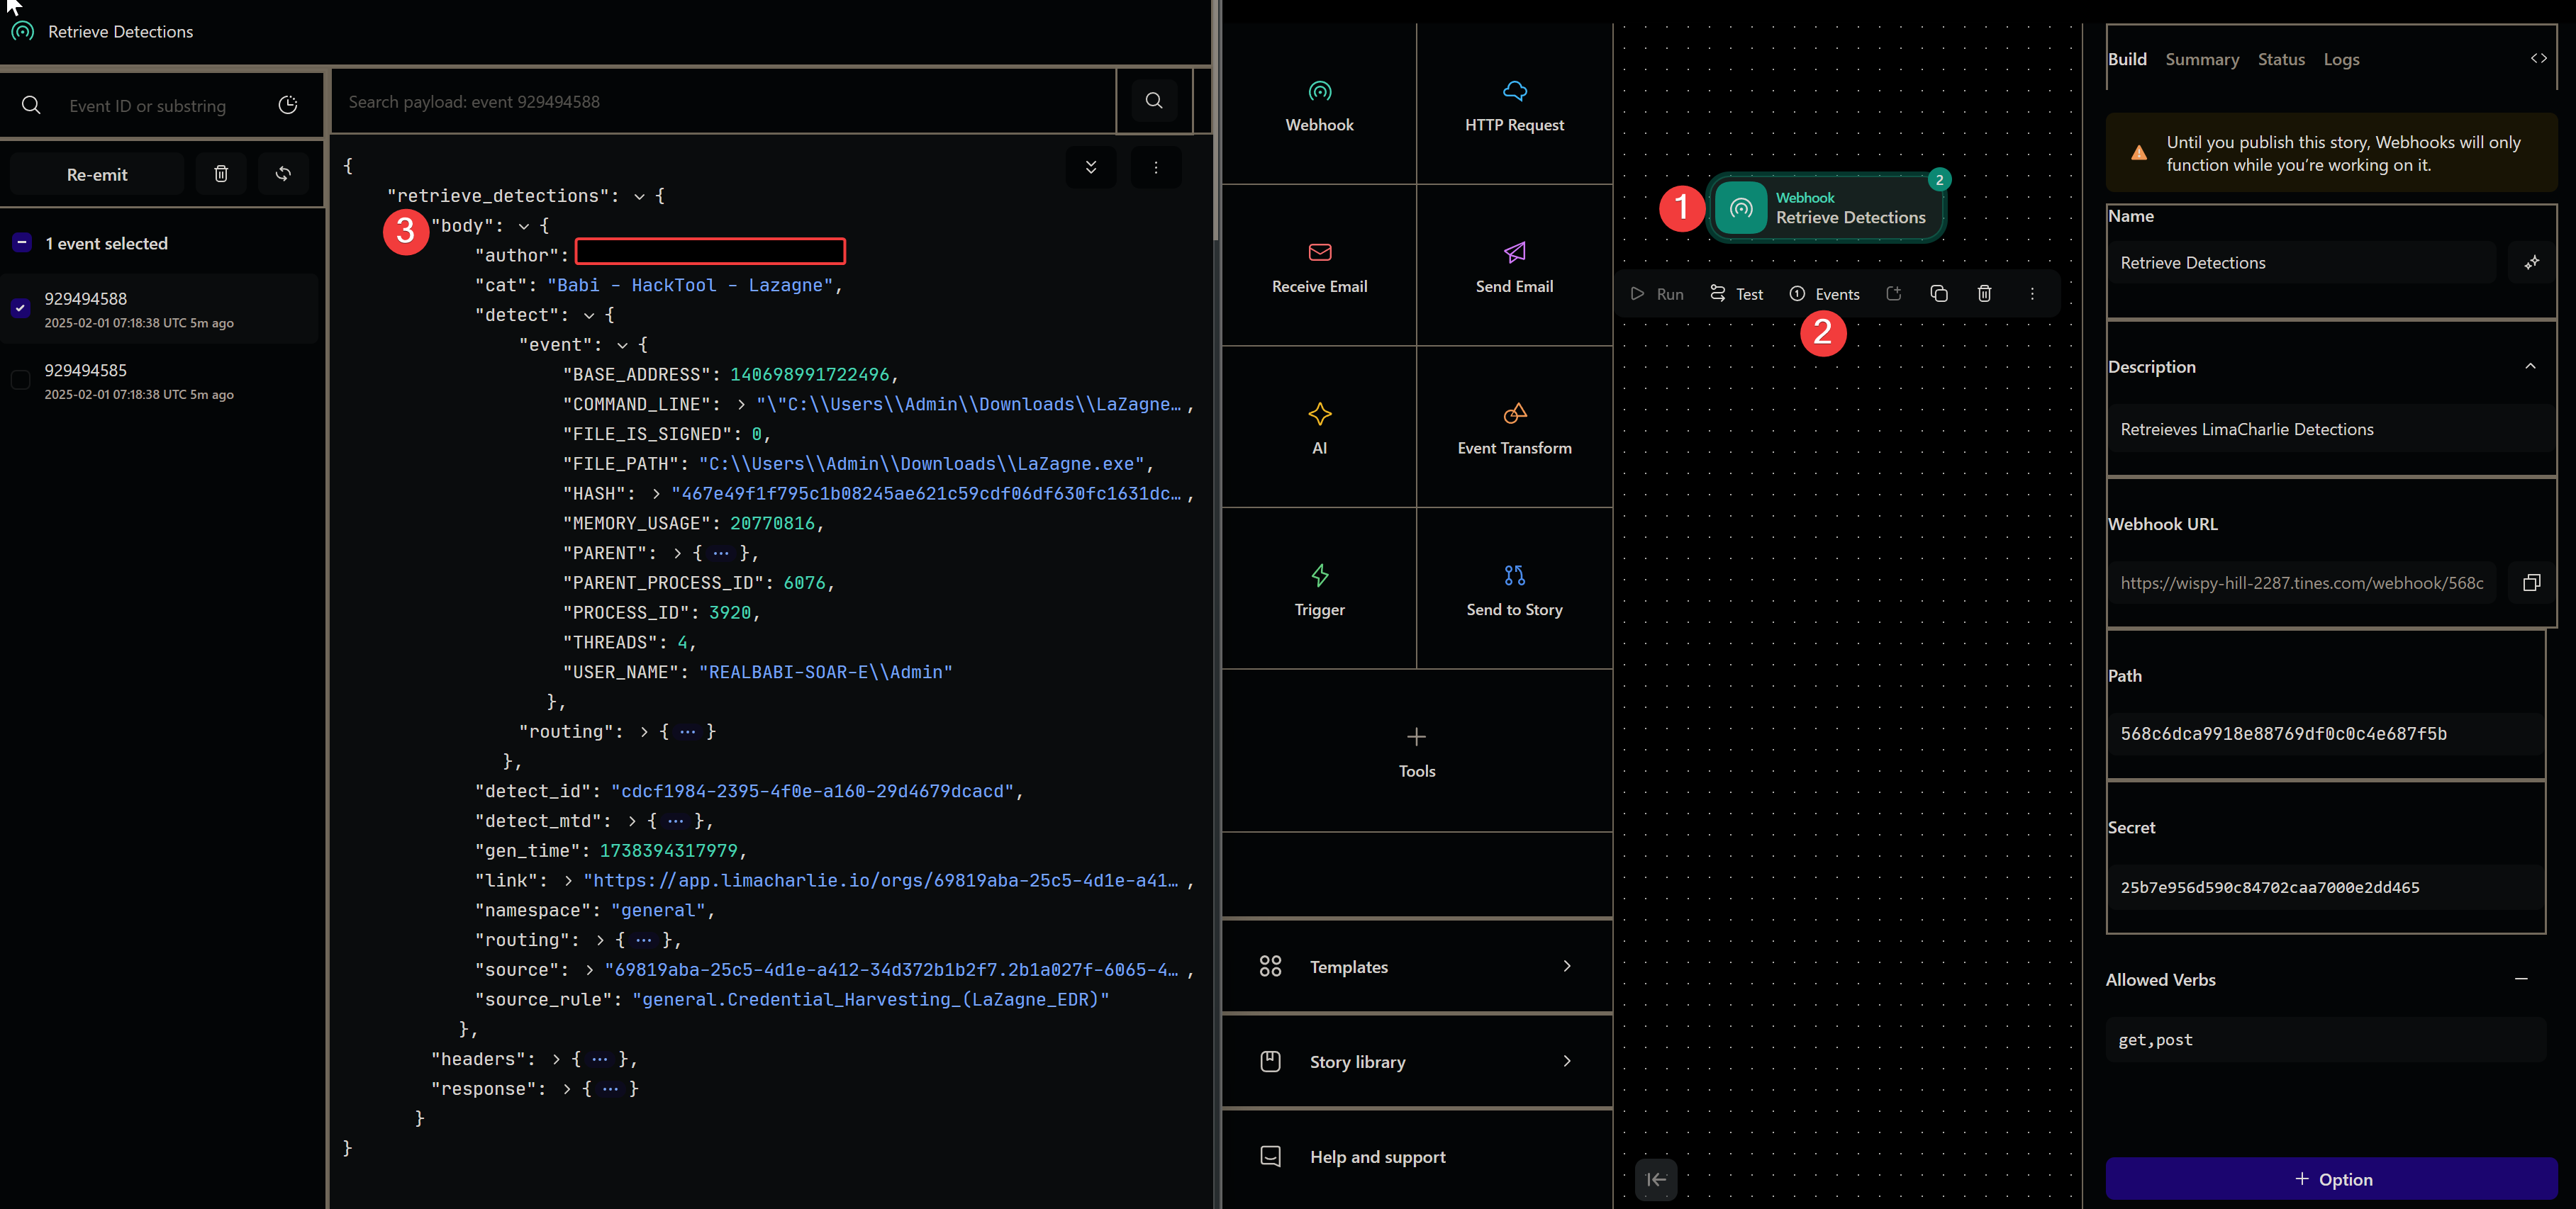
Task: Click the auto-name sparkle icon beside Name
Action: coord(2531,263)
